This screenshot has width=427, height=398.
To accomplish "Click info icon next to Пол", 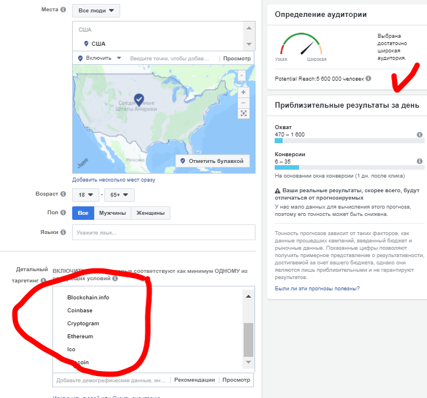I will click(63, 213).
